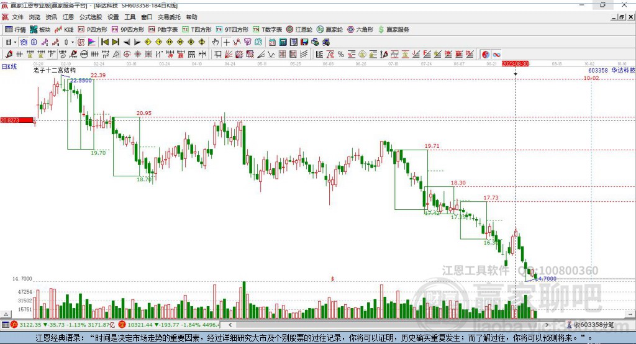Step chart right with black right arrow
636x344 pixels.
click(x=137, y=42)
